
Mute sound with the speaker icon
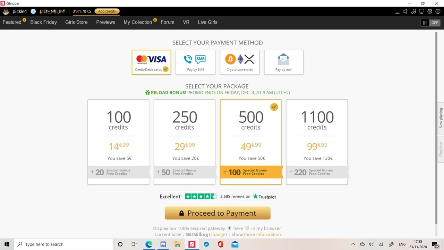[x=405, y=11]
